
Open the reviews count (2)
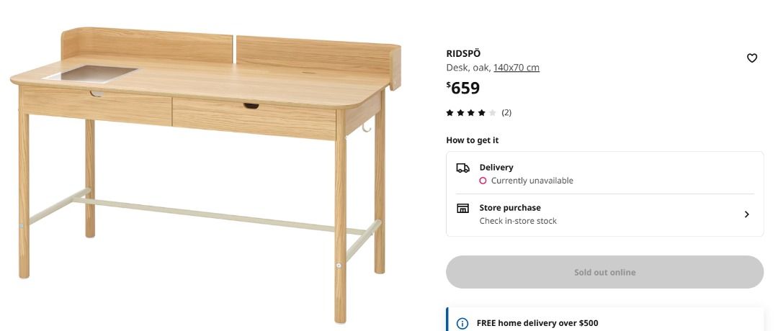coord(506,113)
